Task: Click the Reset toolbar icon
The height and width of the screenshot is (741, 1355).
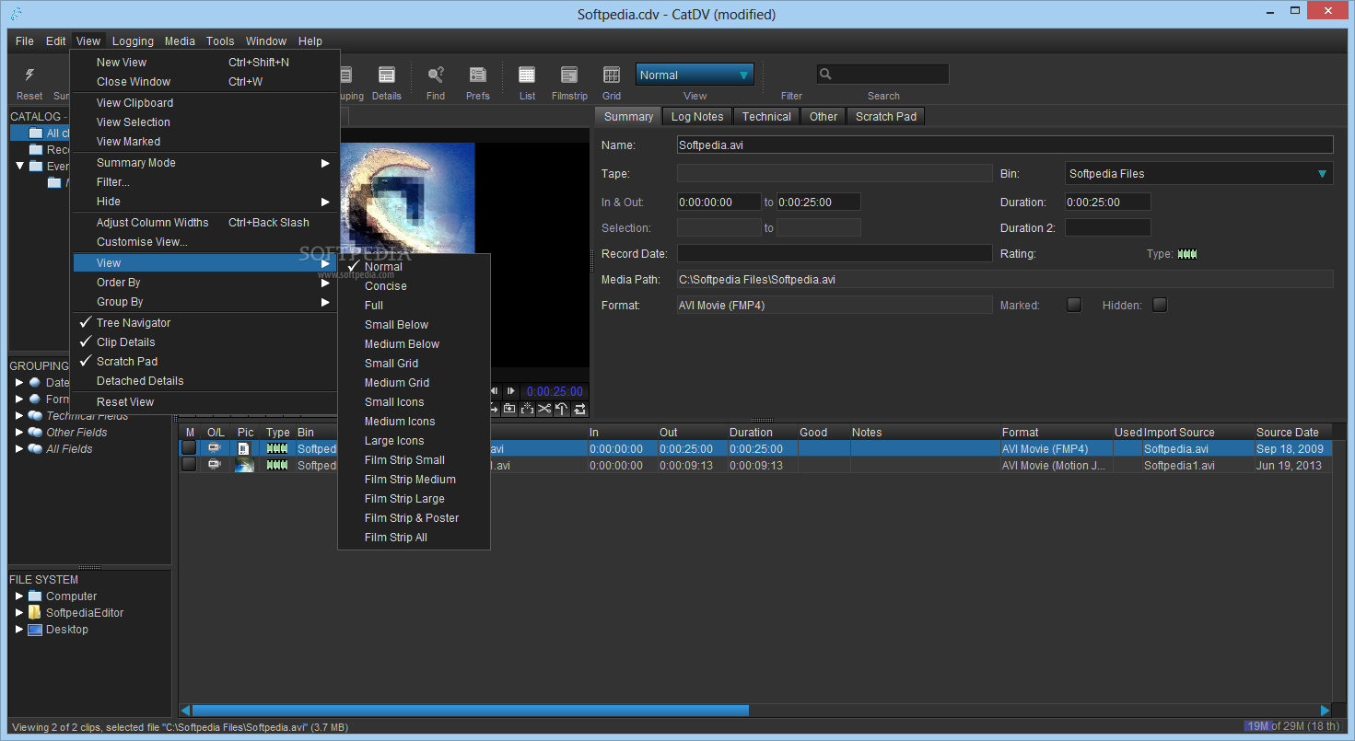Action: point(29,75)
